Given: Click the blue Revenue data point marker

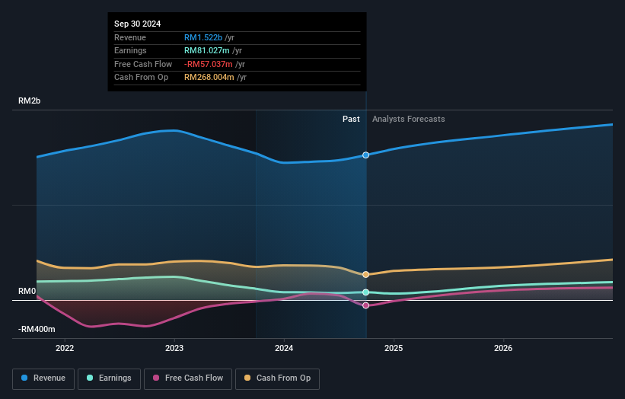Looking at the screenshot, I should coord(365,155).
